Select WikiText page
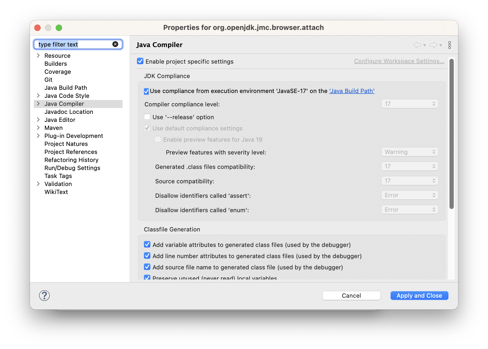The image size is (488, 349). (x=56, y=192)
